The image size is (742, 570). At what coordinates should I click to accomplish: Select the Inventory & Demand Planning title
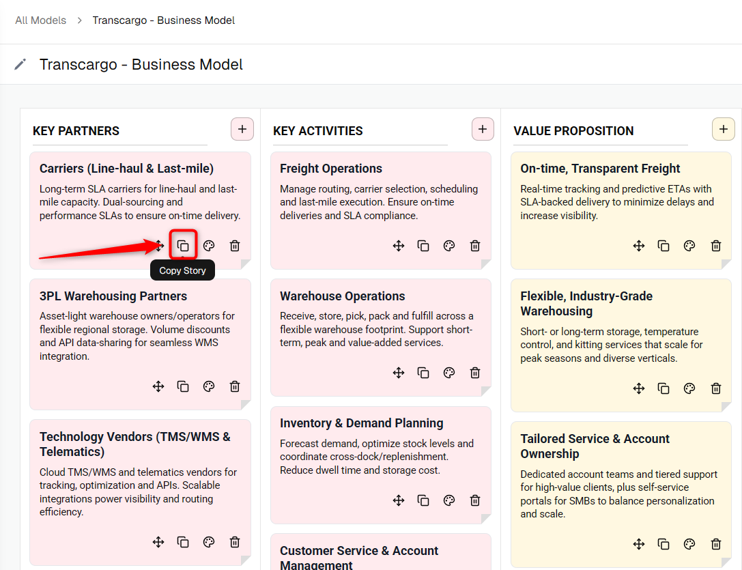362,423
